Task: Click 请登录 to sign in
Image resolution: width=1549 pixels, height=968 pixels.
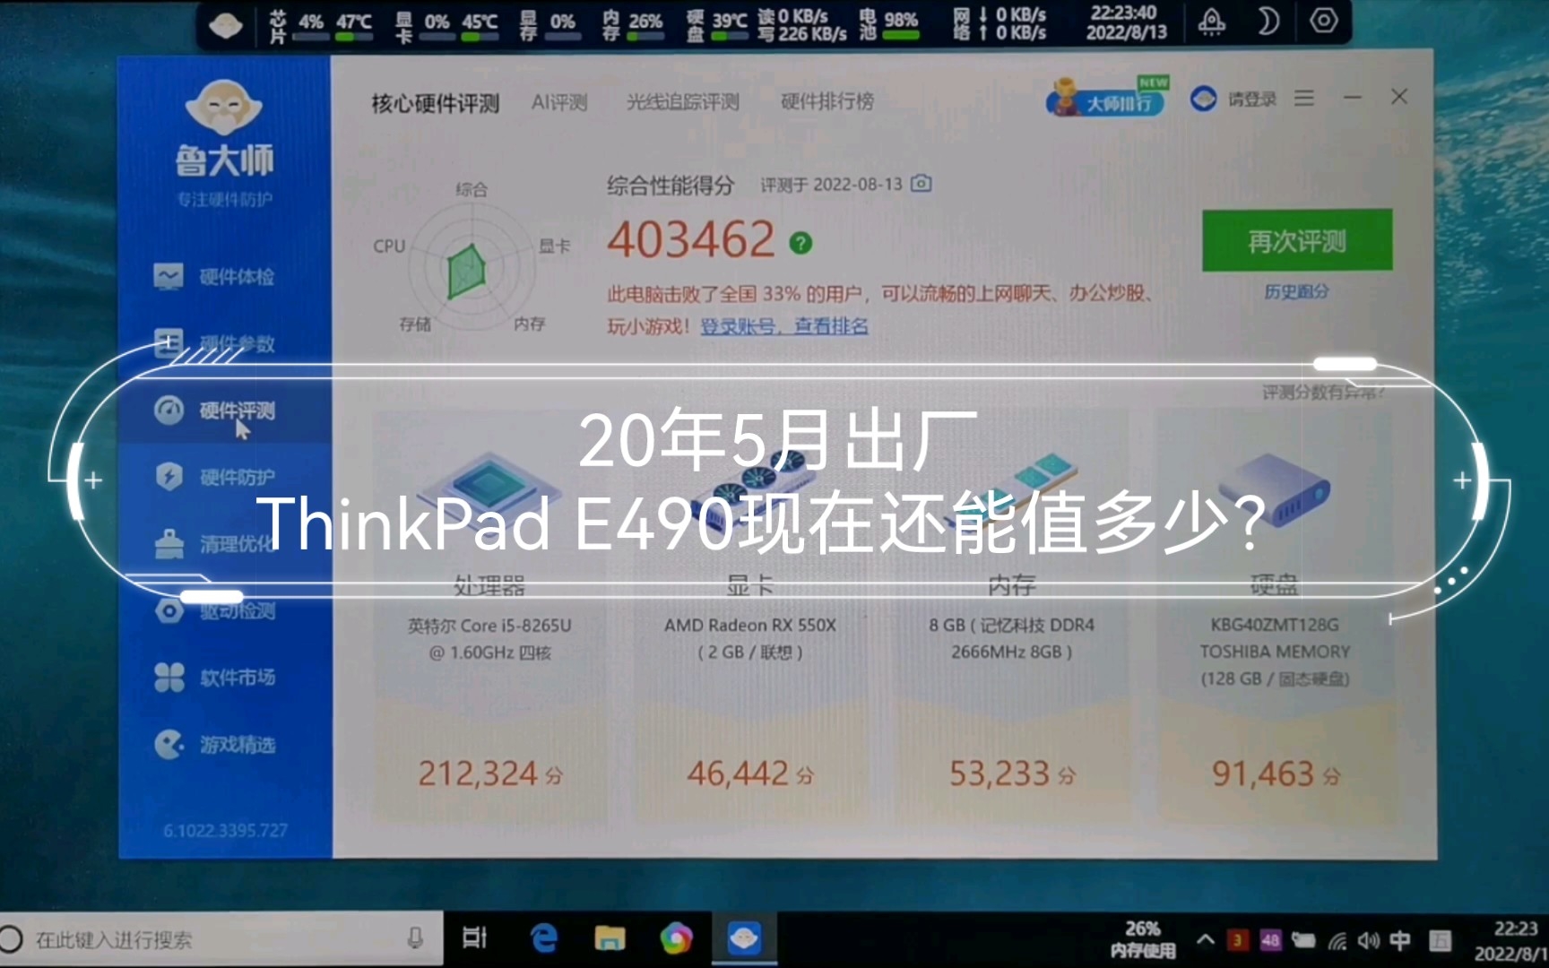Action: point(1251,99)
